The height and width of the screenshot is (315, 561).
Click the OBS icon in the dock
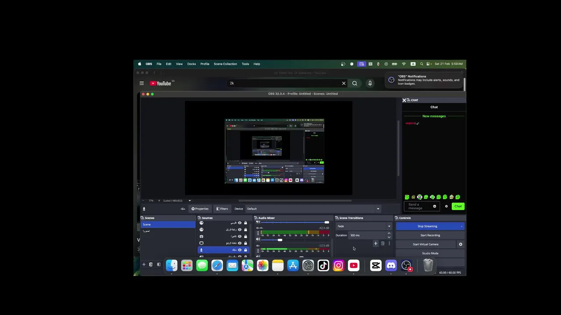pos(406,266)
